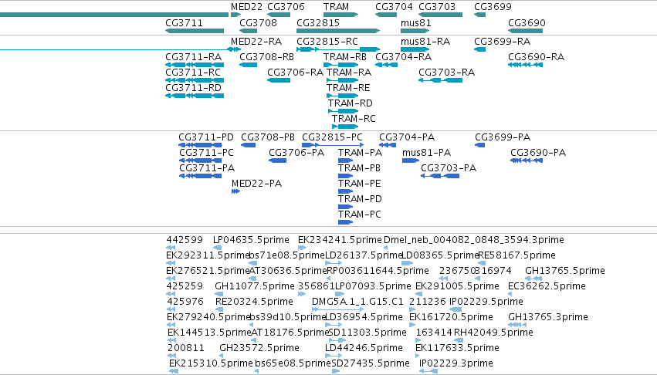Select the CG3711-PA protein label
657x375 pixels.
(207, 168)
